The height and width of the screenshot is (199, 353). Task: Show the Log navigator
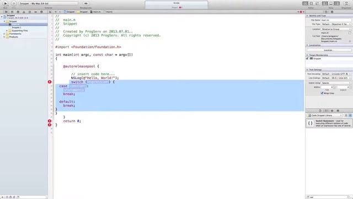[x=41, y=12]
